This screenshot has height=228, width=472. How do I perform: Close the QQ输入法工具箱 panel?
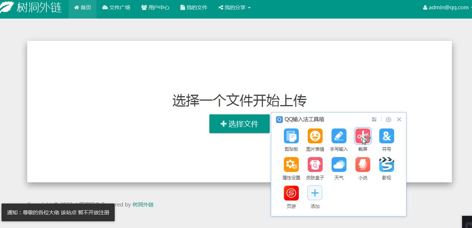pos(399,120)
